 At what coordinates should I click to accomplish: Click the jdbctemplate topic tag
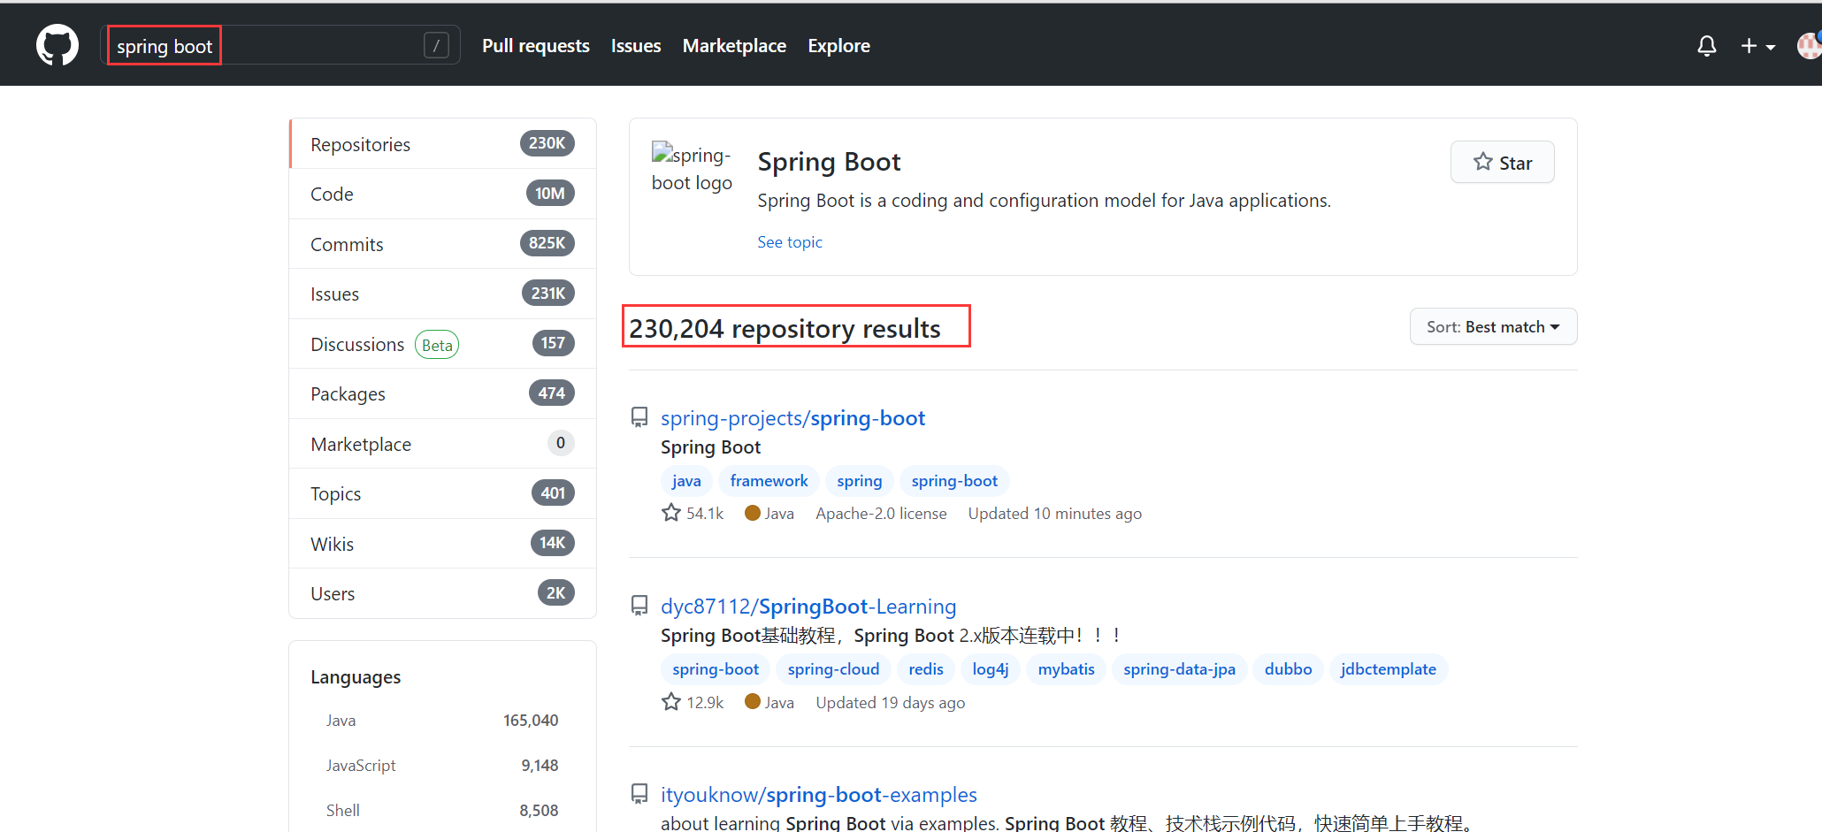(x=1388, y=669)
